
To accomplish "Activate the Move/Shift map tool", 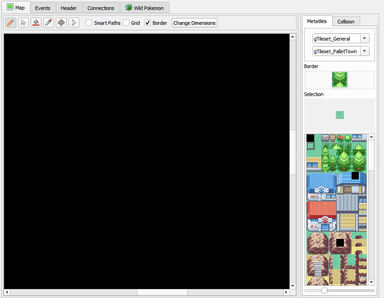I will click(61, 23).
